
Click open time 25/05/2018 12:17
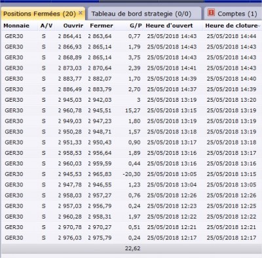[x=172, y=238]
